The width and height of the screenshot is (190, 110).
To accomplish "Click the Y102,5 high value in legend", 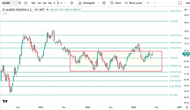I will (x=61, y=9).
